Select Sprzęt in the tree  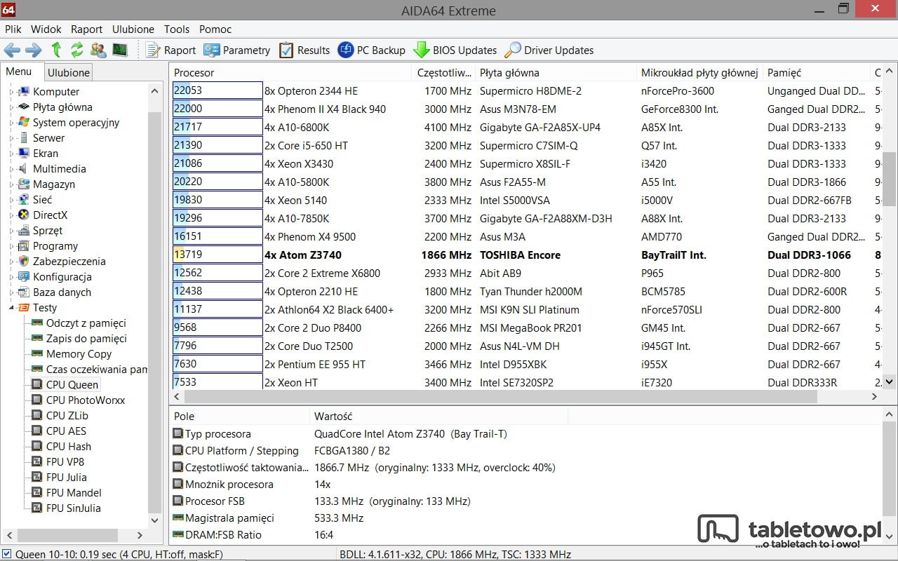point(48,231)
